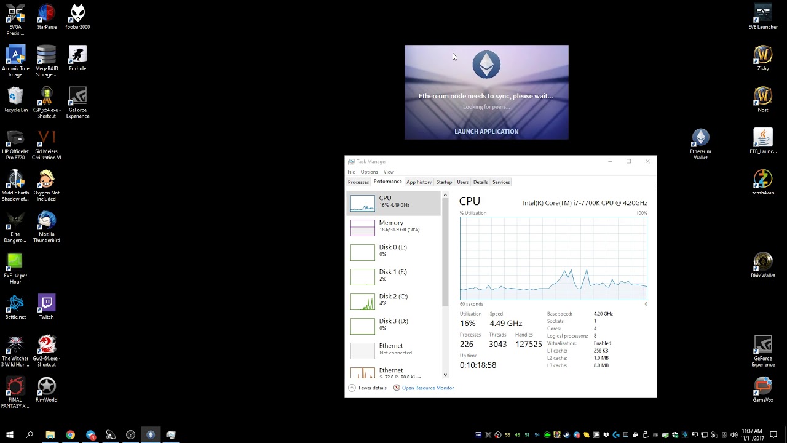Viewport: 787px width, 443px height.
Task: Open the Task Manager File menu
Action: point(351,172)
